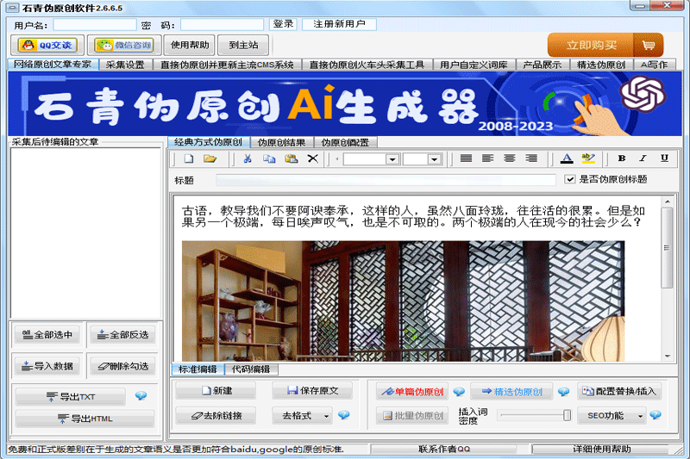The width and height of the screenshot is (690, 459).
Task: Click the delete X icon in editor toolbar
Action: [313, 158]
